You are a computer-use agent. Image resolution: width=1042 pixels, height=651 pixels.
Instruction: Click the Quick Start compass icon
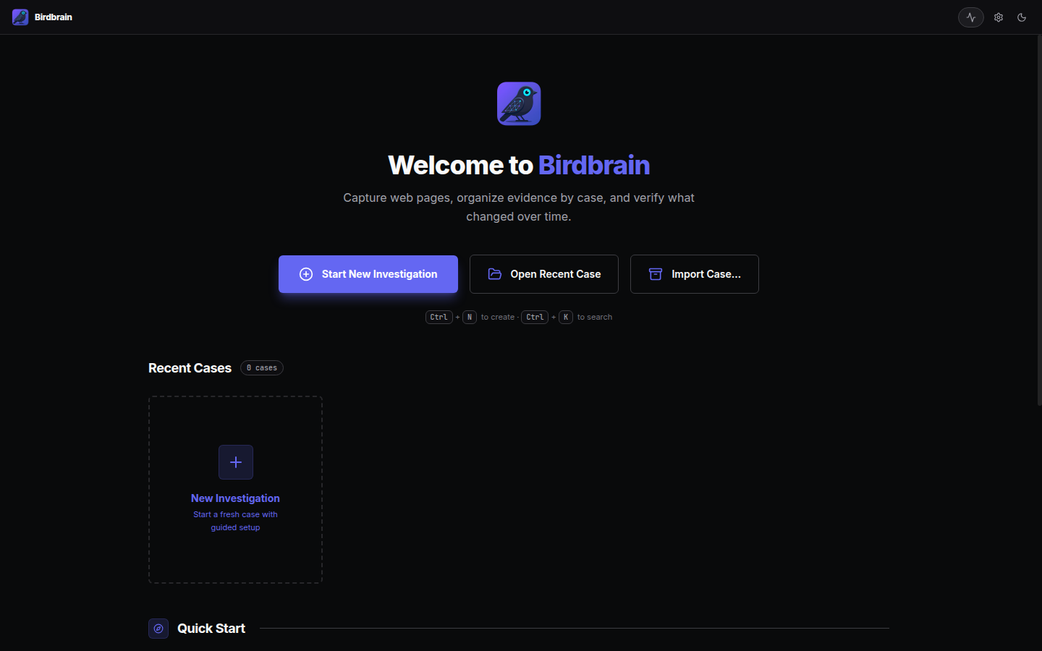click(x=158, y=629)
